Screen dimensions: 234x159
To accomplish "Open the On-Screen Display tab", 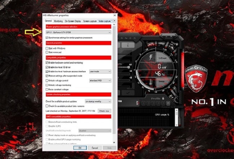I will (73, 21).
